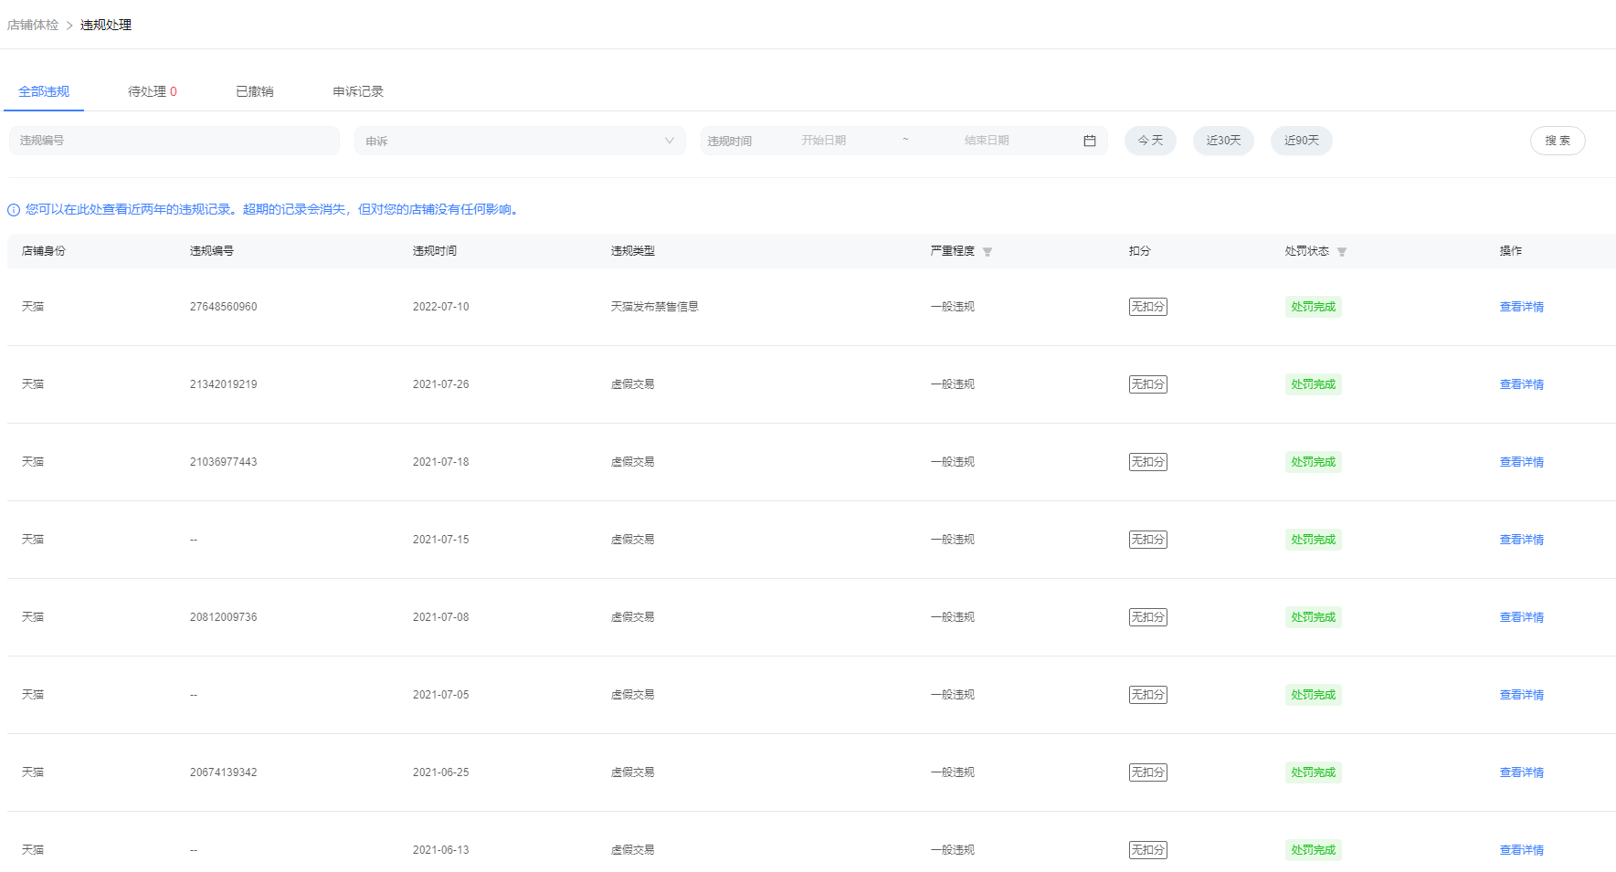Focus the 违规编号 input field
1616x872 pixels.
point(174,141)
